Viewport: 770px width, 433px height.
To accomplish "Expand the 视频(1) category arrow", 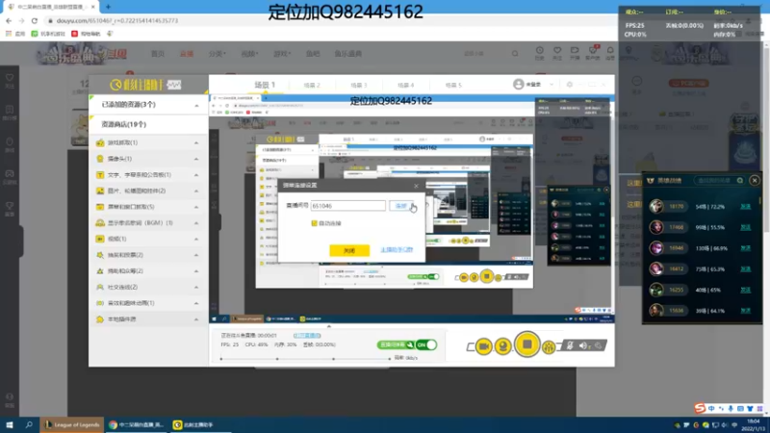I will [x=196, y=239].
